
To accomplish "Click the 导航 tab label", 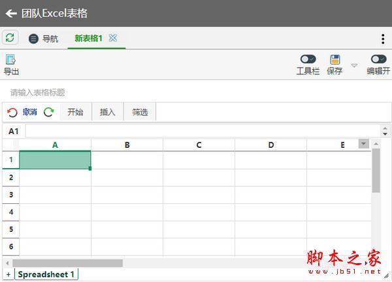I will coord(50,39).
